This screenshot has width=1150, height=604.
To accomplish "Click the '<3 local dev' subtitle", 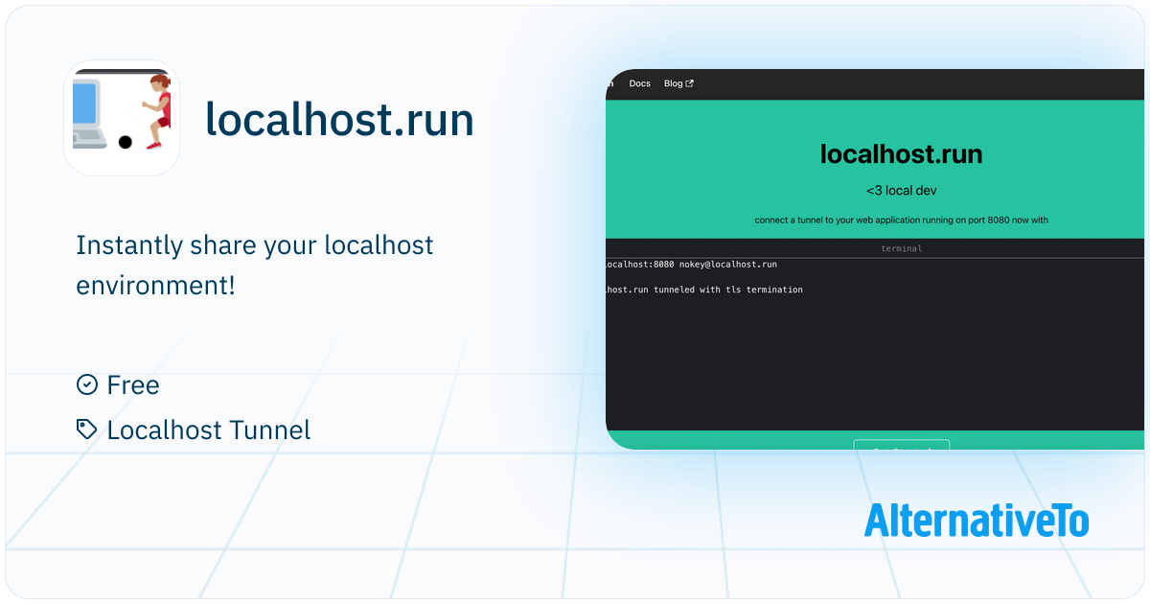I will coord(902,191).
